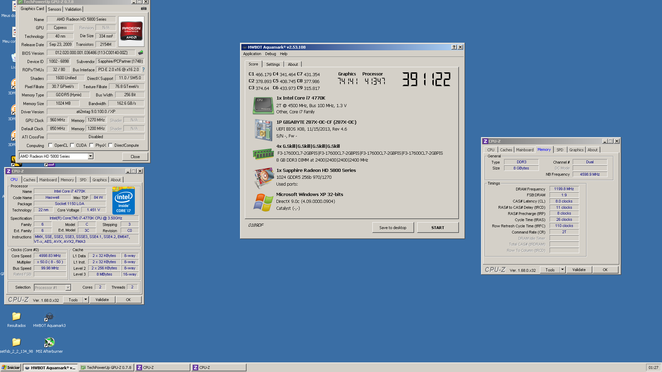Enable the CUDA checkbox in GPU-Z
The height and width of the screenshot is (372, 662).
tap(72, 145)
